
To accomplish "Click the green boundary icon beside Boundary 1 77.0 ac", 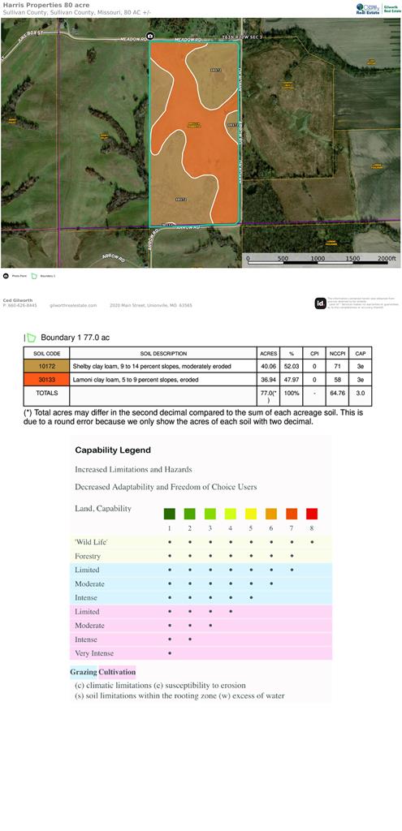I will tap(32, 338).
